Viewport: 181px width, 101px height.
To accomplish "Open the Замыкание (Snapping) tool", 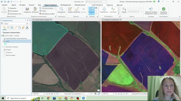I will [x=61, y=10].
